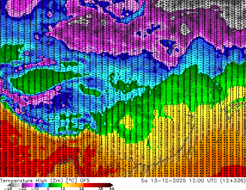Screen dimensions: 246x190
Task: Click the '(12+336)' forecast run offset
Action: coord(233,181)
